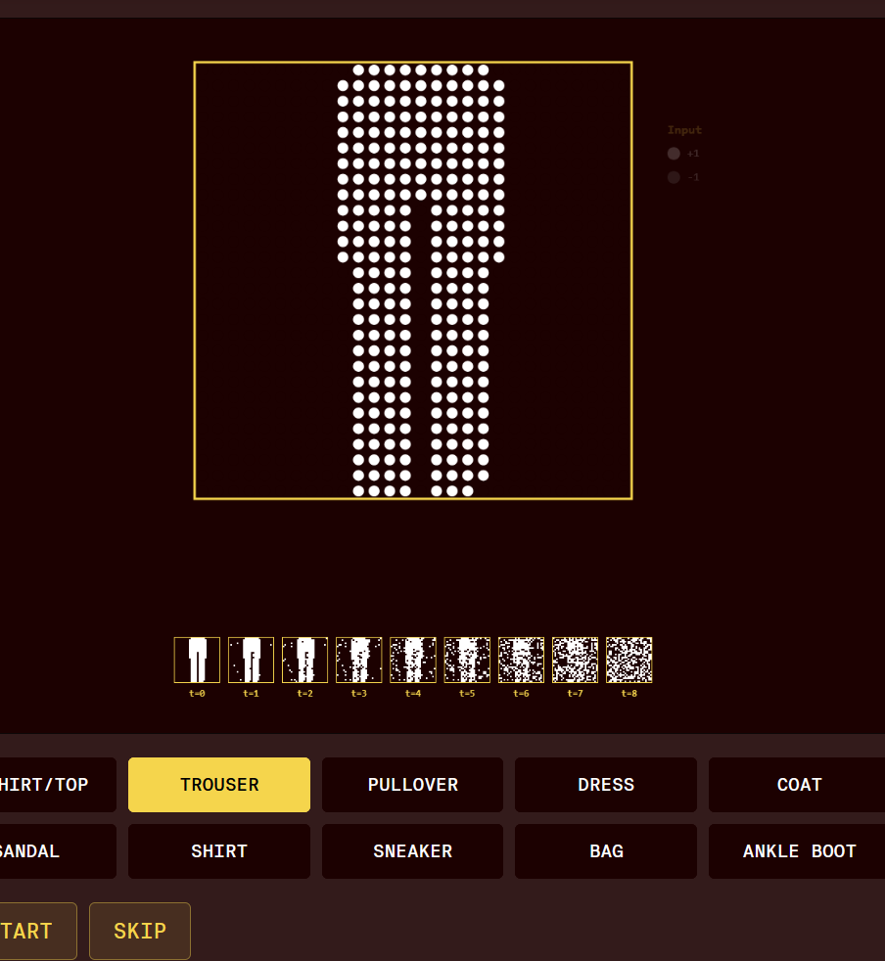Choose the PULLOVER class button
This screenshot has width=885, height=961.
(413, 785)
